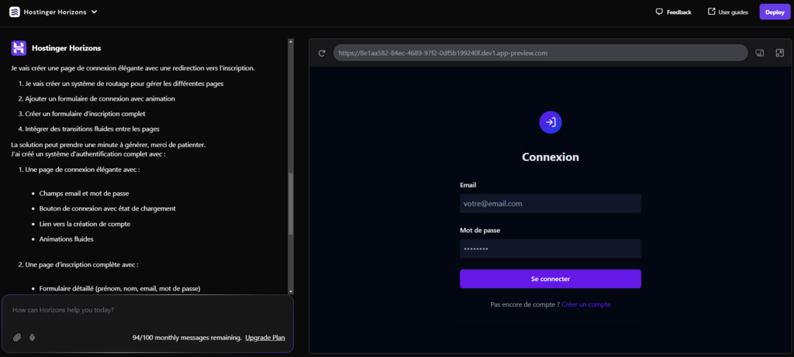Click the Email input field
The height and width of the screenshot is (357, 794).
tap(551, 203)
